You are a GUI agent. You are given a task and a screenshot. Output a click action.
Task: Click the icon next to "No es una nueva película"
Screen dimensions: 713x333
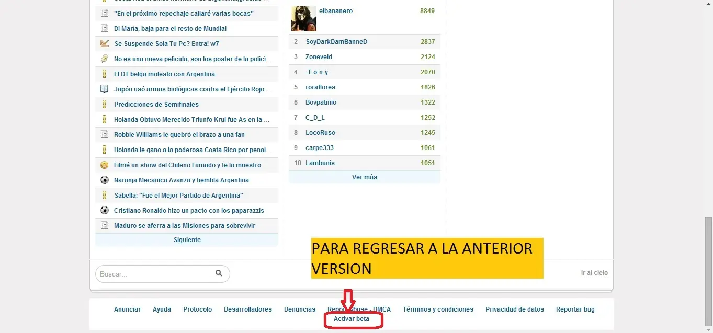click(104, 59)
